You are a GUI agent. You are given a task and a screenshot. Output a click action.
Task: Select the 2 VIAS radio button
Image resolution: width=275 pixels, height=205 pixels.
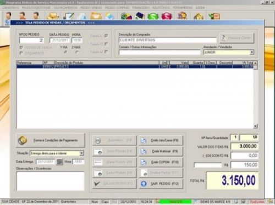pos(77,52)
